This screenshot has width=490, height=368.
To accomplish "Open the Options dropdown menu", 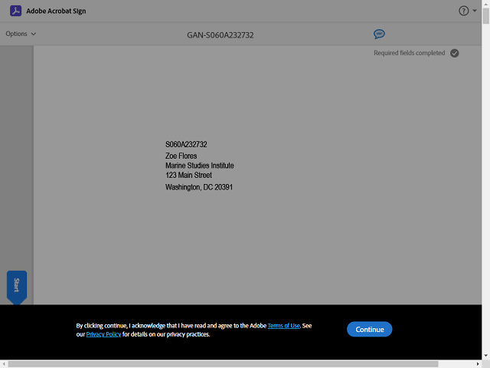I will click(21, 34).
